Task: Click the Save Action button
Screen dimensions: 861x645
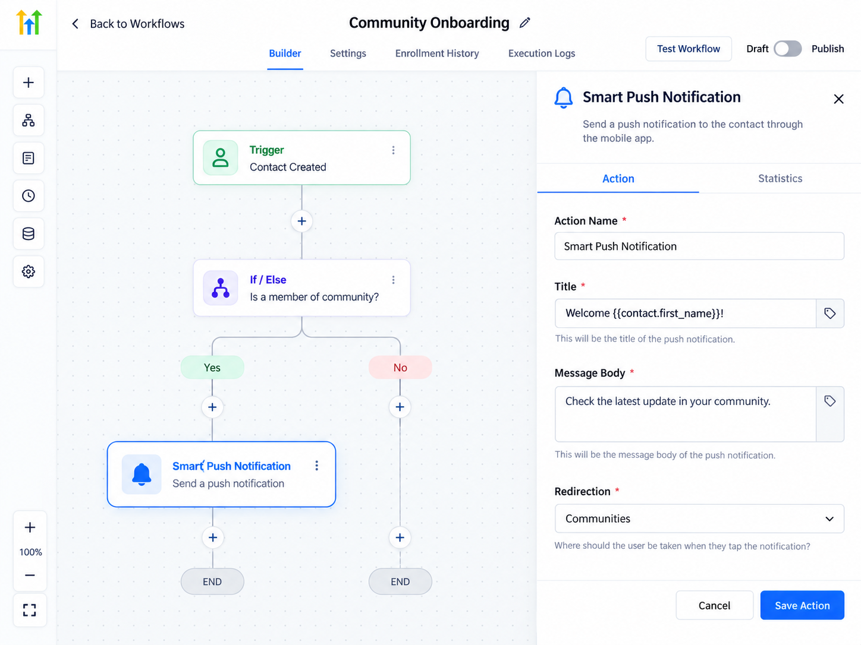Action: (x=802, y=605)
